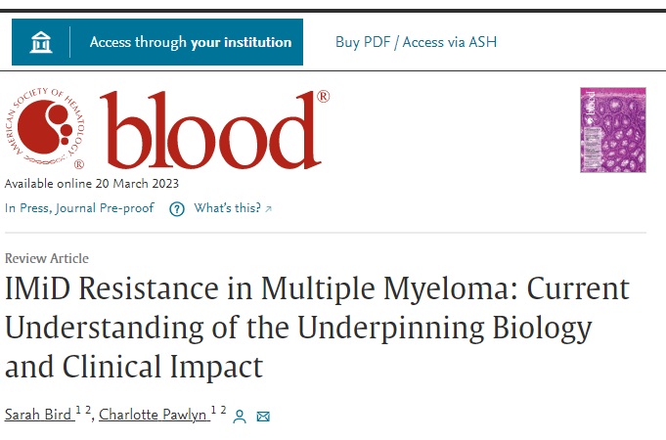Open the What's this? explanation text
The height and width of the screenshot is (440, 666).
[x=227, y=208]
